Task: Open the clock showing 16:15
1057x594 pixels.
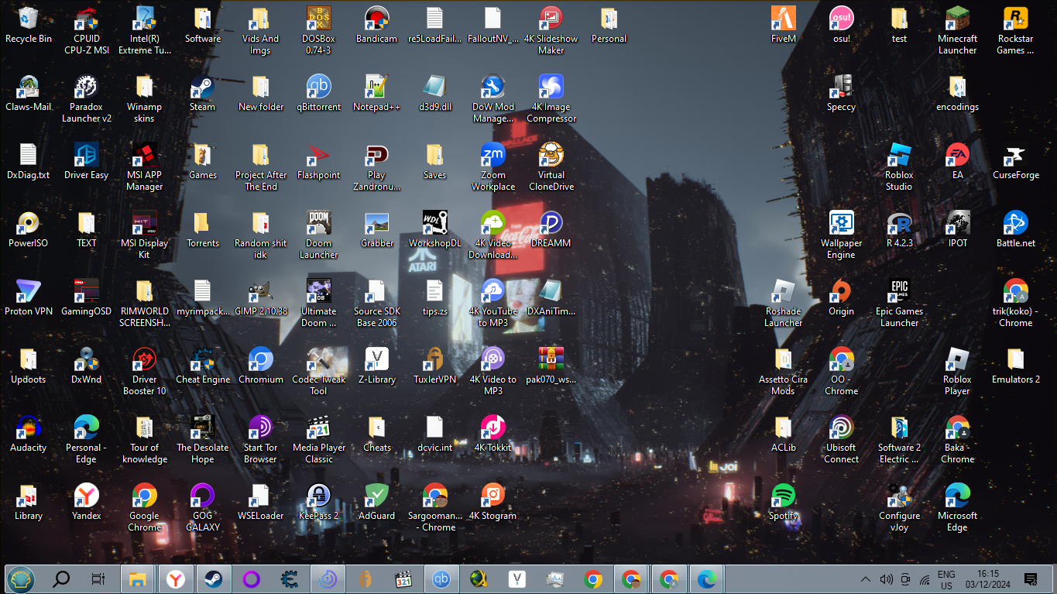Action: pyautogui.click(x=987, y=579)
